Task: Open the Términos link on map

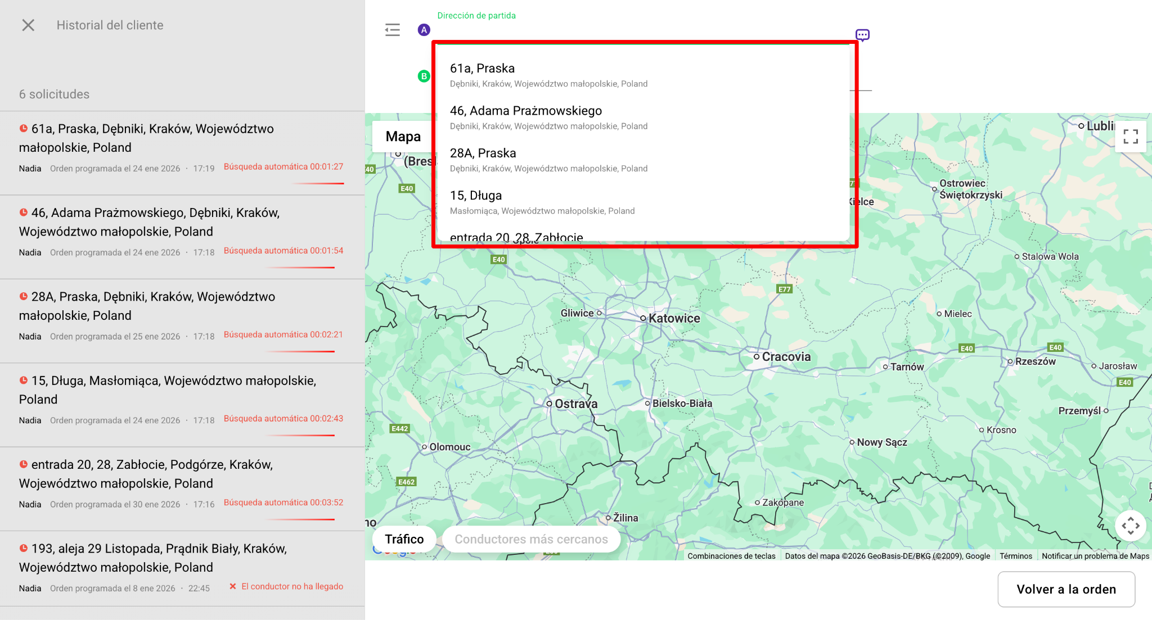Action: [x=1015, y=556]
